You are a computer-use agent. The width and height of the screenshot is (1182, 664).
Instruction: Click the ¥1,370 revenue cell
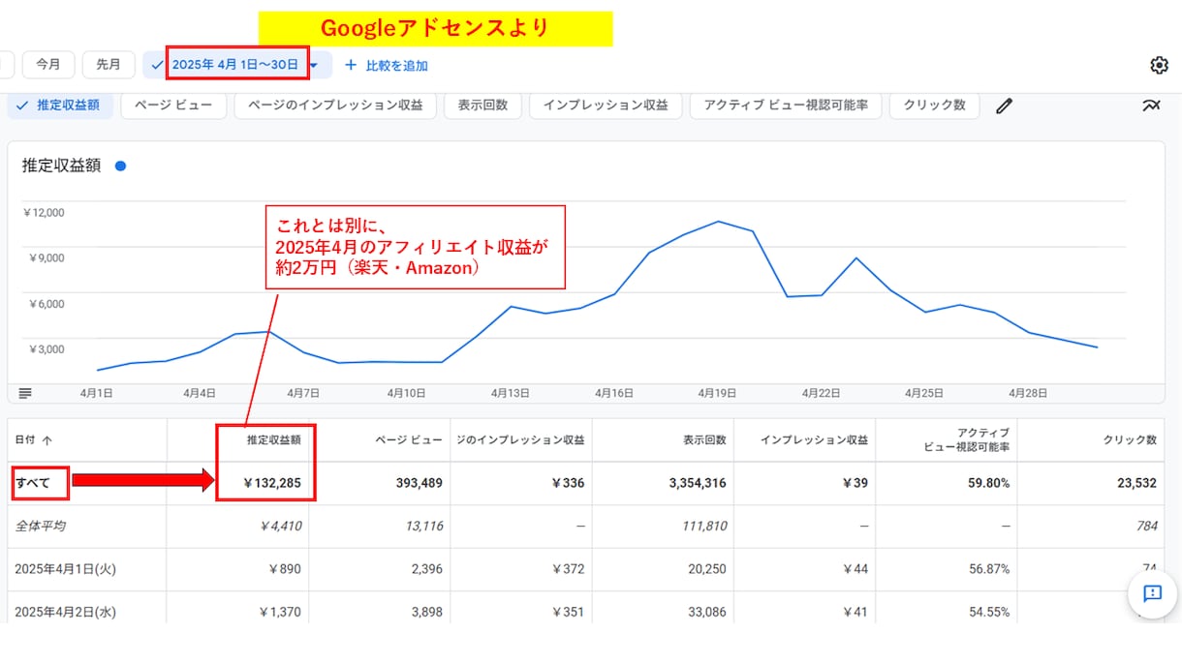click(x=280, y=612)
